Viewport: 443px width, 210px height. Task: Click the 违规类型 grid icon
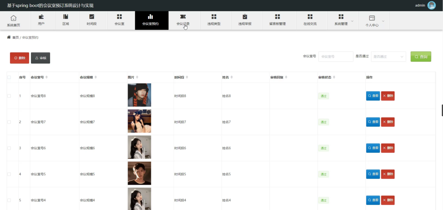(214, 17)
